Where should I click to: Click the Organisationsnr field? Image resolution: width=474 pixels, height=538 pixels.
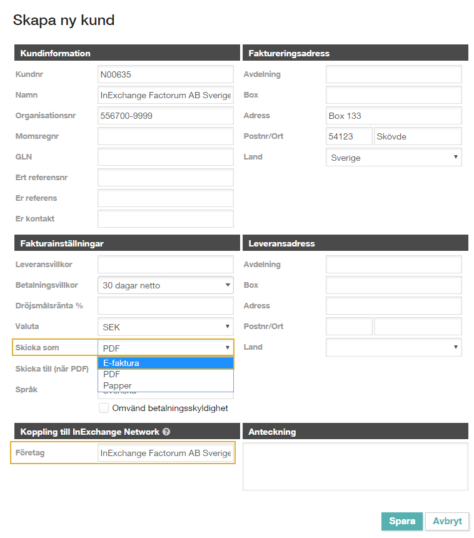[165, 116]
